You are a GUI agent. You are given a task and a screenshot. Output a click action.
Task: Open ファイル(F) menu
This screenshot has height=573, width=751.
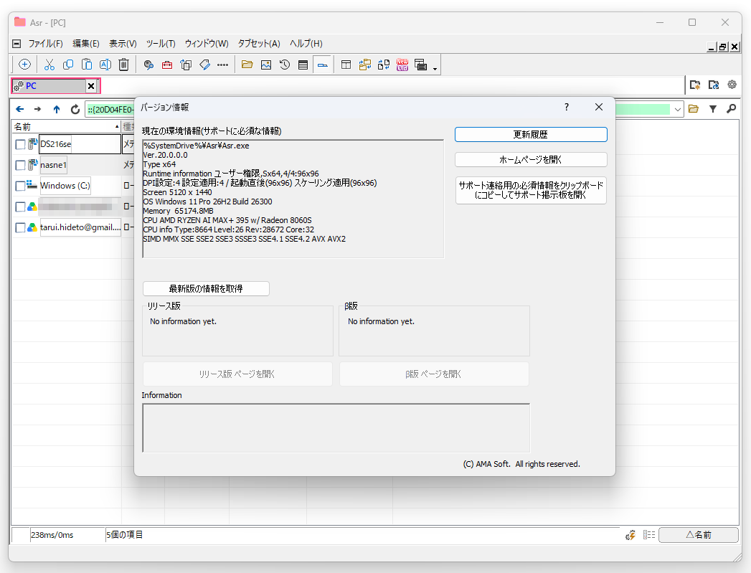point(45,44)
